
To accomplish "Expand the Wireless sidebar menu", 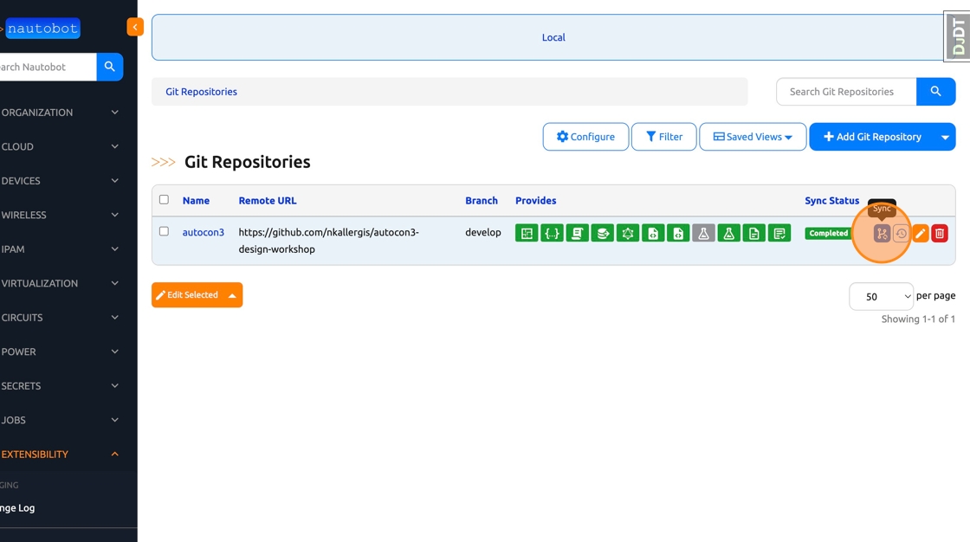I will [x=61, y=215].
